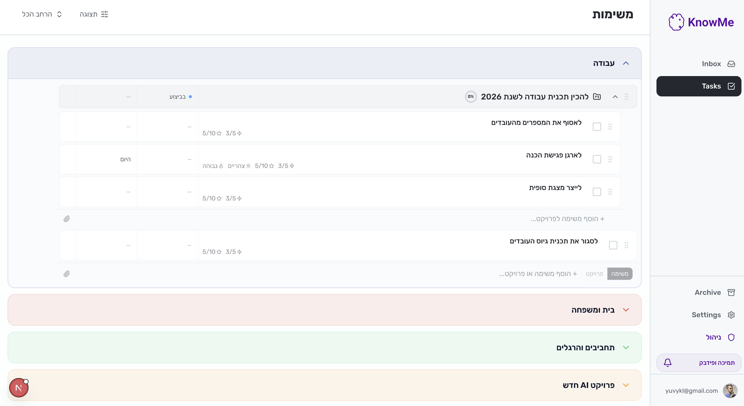Expand the תחביבים והרגלים section
This screenshot has width=744, height=406.
point(626,347)
